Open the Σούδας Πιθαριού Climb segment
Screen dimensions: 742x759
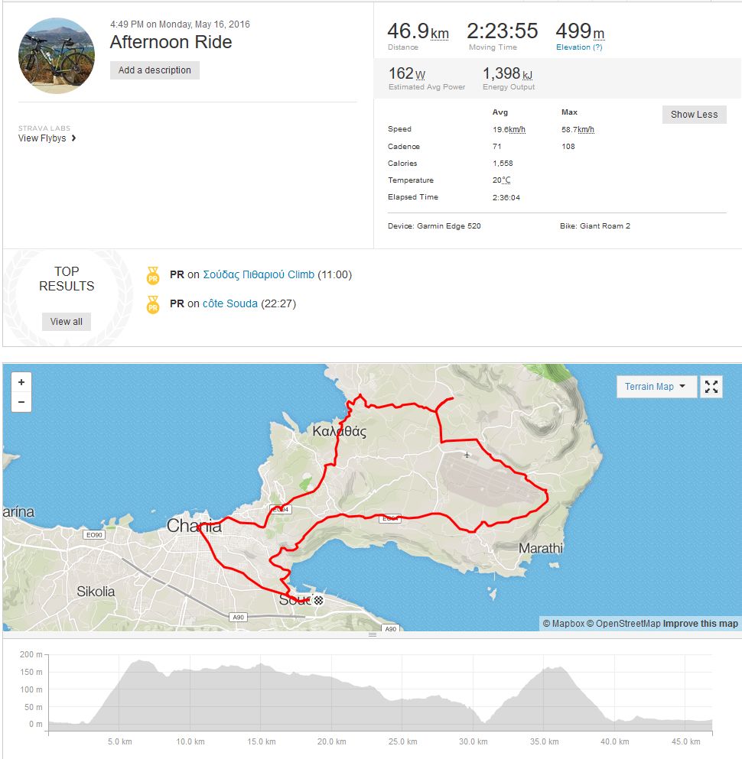tap(259, 274)
